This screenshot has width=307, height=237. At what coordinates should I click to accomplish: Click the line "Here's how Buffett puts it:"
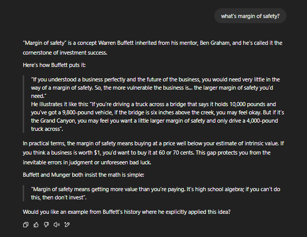click(54, 65)
